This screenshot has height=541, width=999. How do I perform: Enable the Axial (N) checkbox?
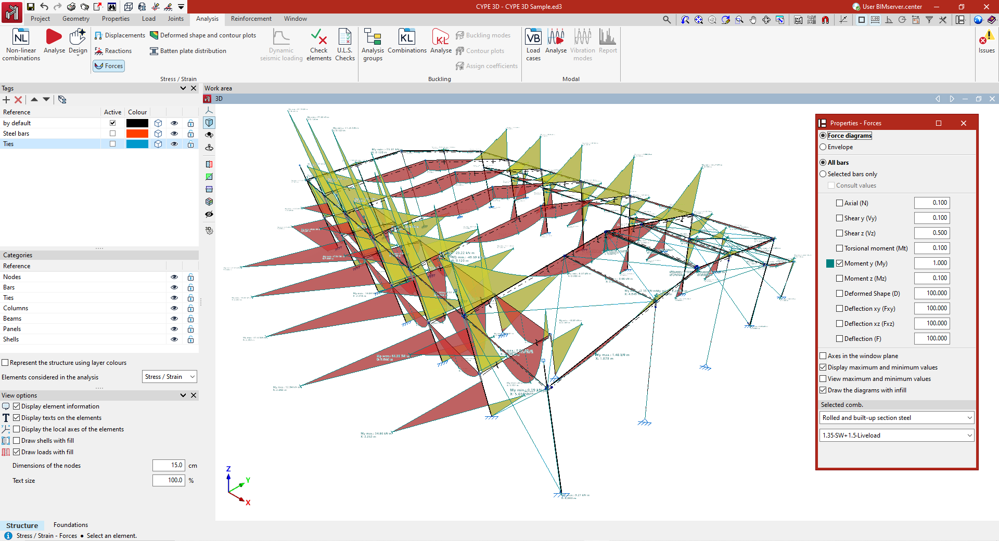[x=839, y=203]
